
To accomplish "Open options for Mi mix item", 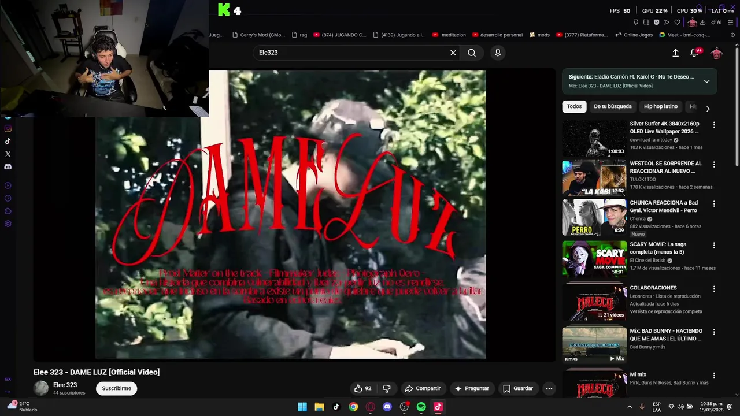I will pyautogui.click(x=714, y=376).
